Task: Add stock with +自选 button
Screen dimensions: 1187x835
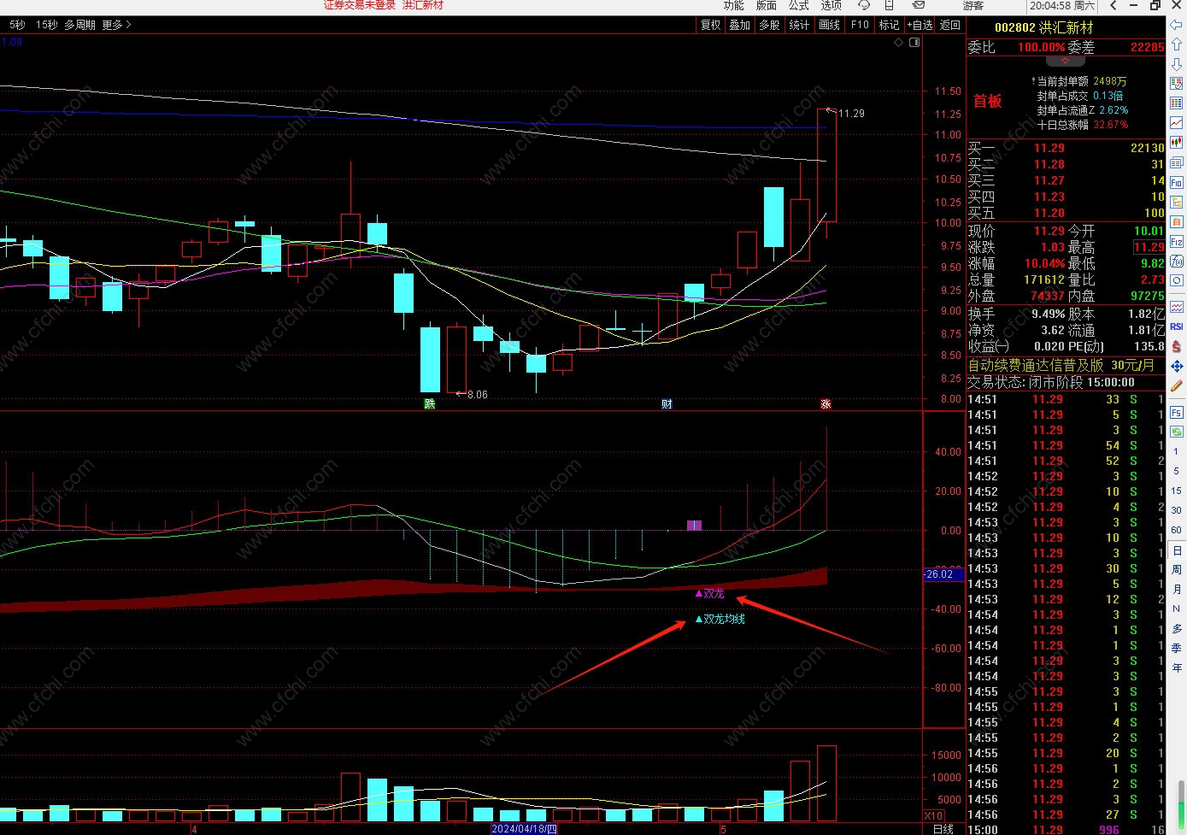Action: 920,25
